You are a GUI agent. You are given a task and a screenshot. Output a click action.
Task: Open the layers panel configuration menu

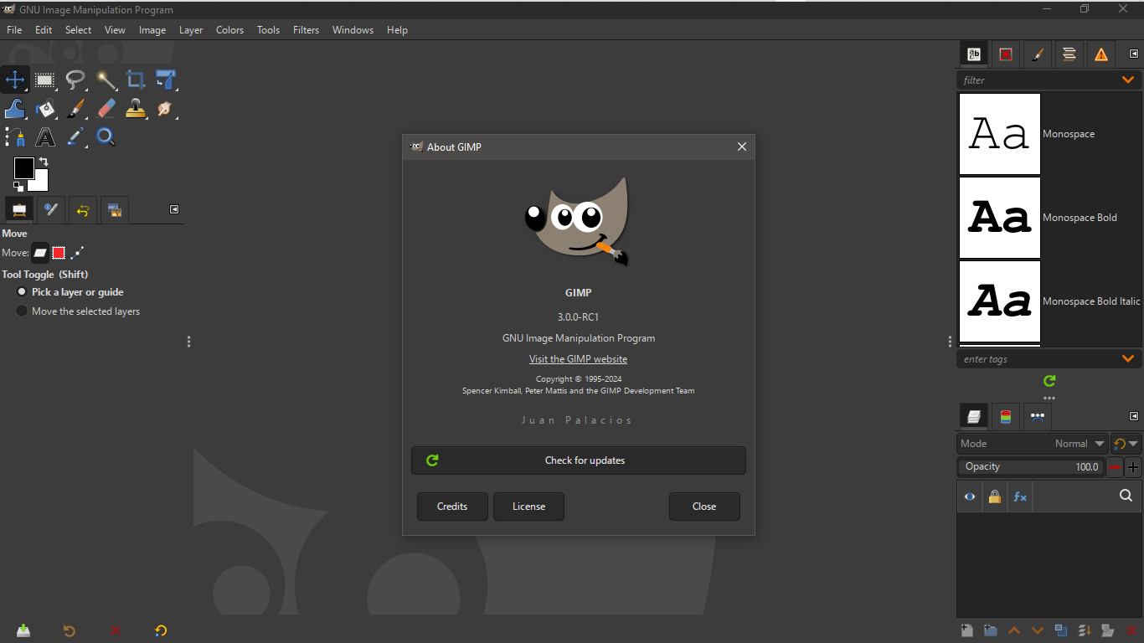(1134, 416)
